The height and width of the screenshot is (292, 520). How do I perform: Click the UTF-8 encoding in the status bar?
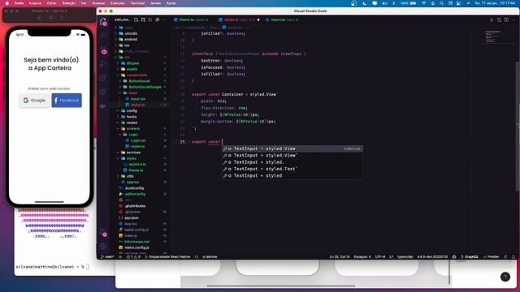[380, 256]
